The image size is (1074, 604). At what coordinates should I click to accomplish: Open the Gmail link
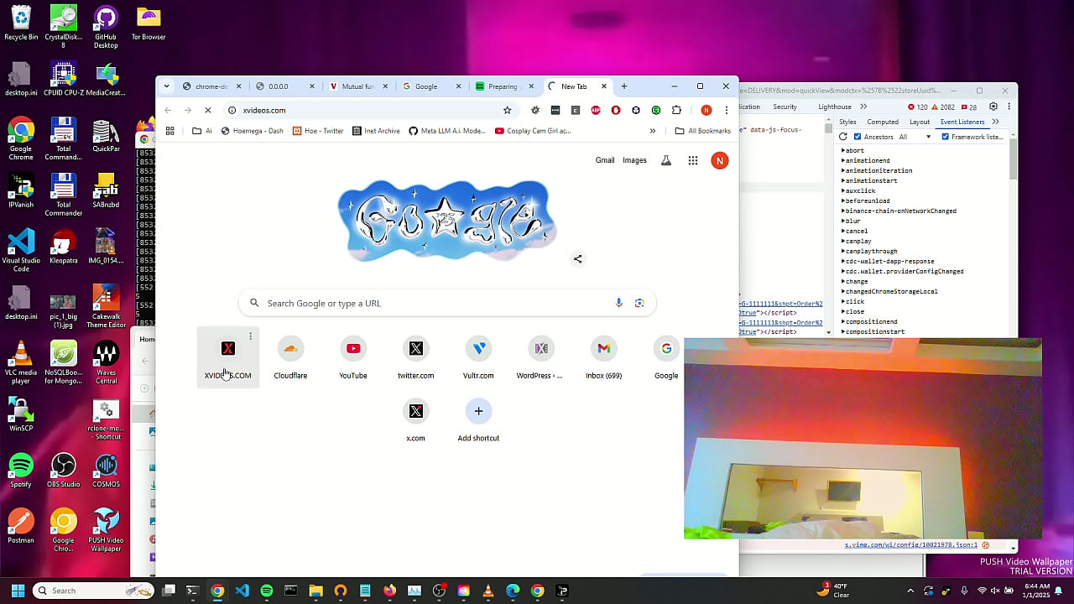604,160
